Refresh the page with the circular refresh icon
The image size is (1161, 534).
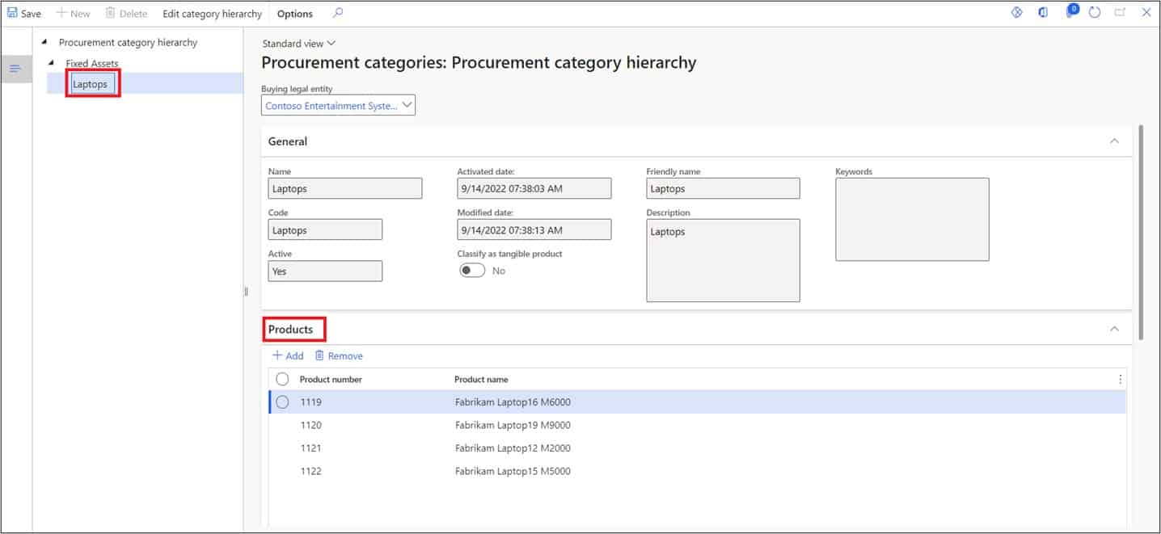(x=1096, y=12)
